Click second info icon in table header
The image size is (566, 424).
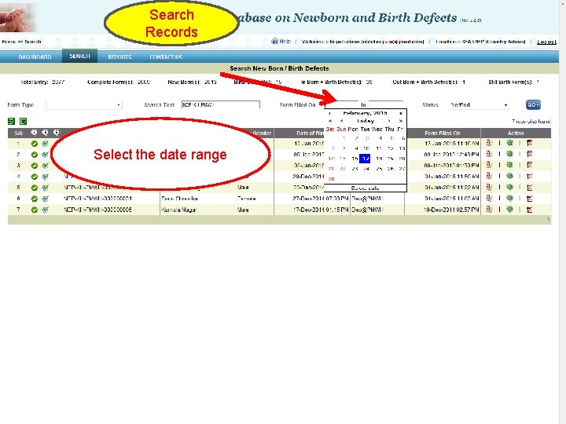tap(45, 133)
